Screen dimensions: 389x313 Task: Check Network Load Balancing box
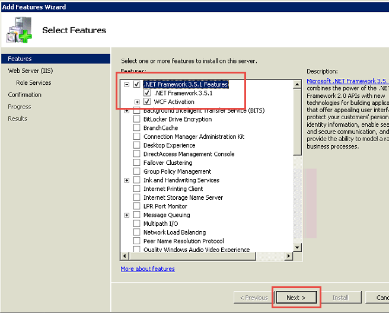(136, 232)
